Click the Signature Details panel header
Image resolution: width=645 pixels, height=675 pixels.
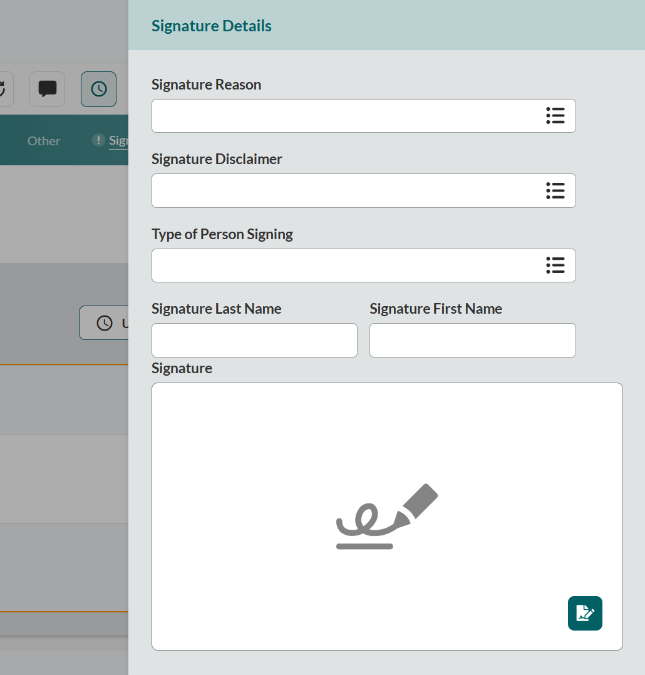point(211,26)
